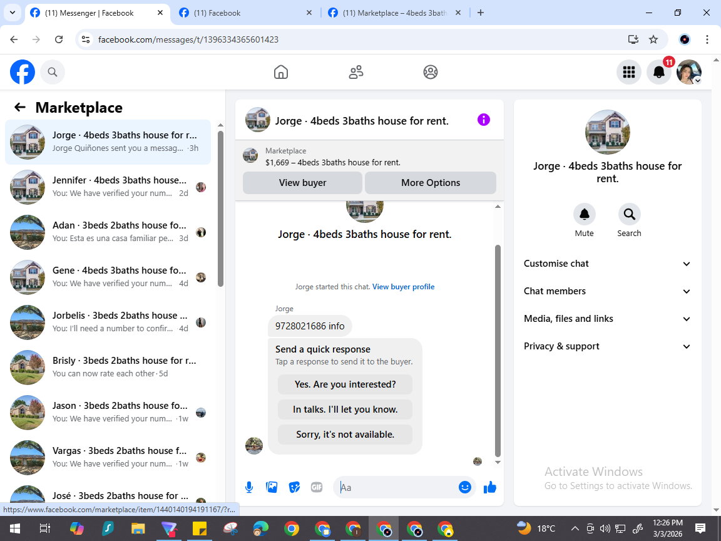Screen dimensions: 721x541
Task: Go to the Home feed icon
Action: click(x=281, y=72)
